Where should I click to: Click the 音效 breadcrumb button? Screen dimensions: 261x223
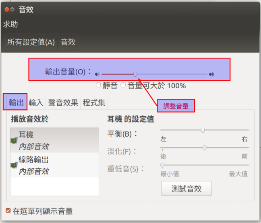[68, 42]
